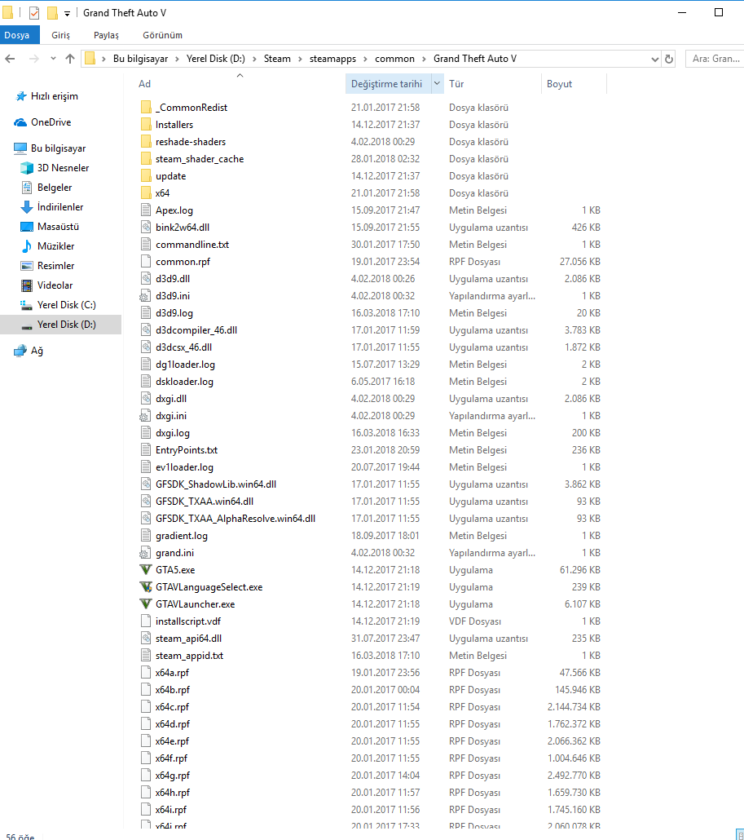Sort by Değiştirme tarihi column header
The height and width of the screenshot is (840, 744).
(x=388, y=83)
